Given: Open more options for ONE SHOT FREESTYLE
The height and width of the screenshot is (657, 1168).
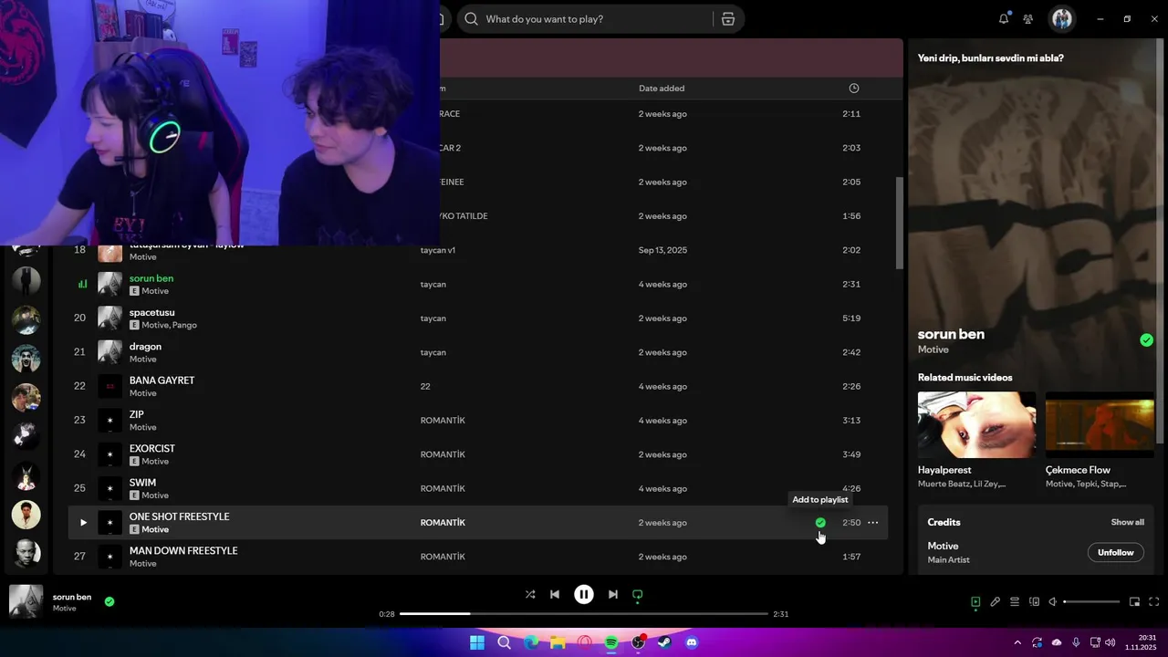Looking at the screenshot, I should 873,523.
